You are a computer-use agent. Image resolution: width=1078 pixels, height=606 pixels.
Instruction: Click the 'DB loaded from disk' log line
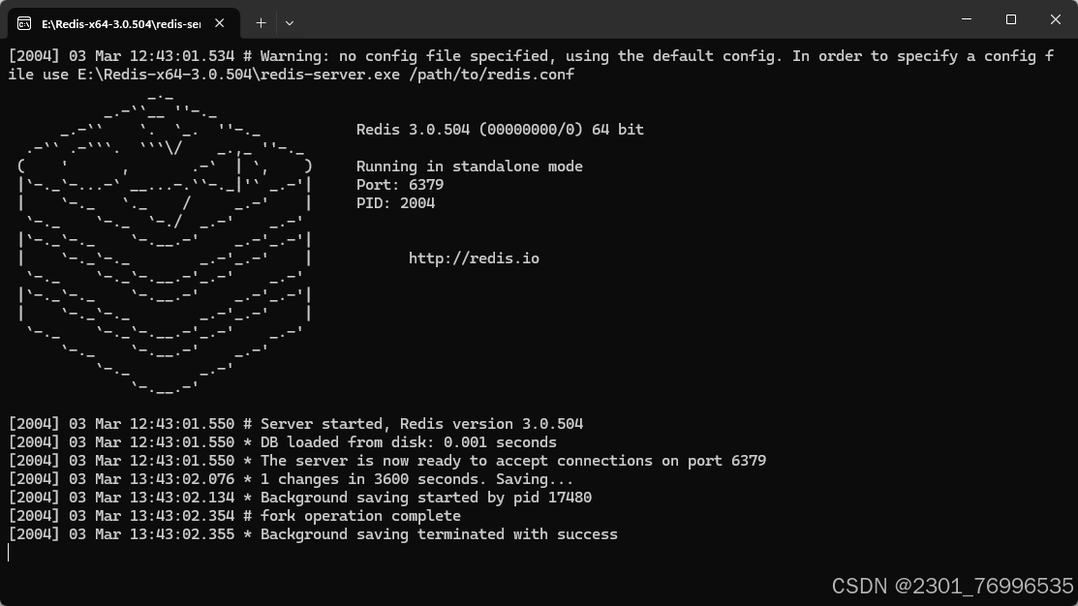click(x=283, y=442)
